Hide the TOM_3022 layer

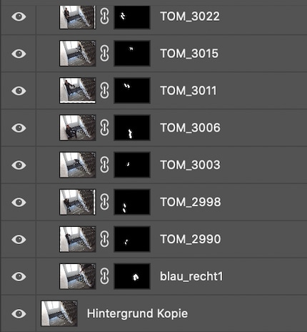click(x=19, y=16)
